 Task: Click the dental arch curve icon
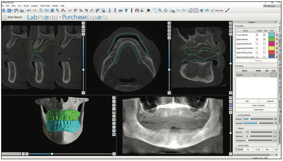pyautogui.click(x=70, y=10)
